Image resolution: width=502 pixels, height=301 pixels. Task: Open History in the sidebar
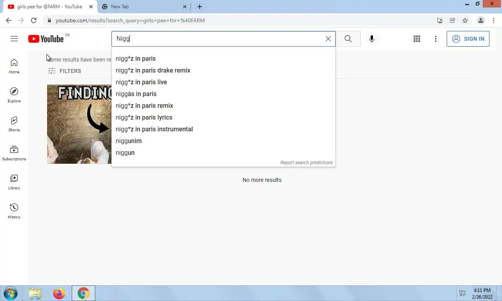click(14, 211)
